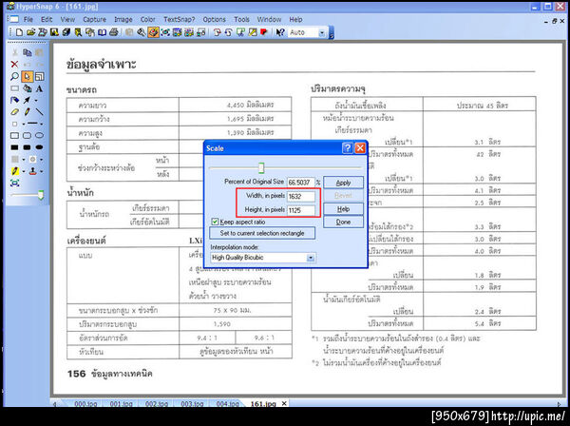Click the New document icon
570x426 pixels.
(19, 32)
